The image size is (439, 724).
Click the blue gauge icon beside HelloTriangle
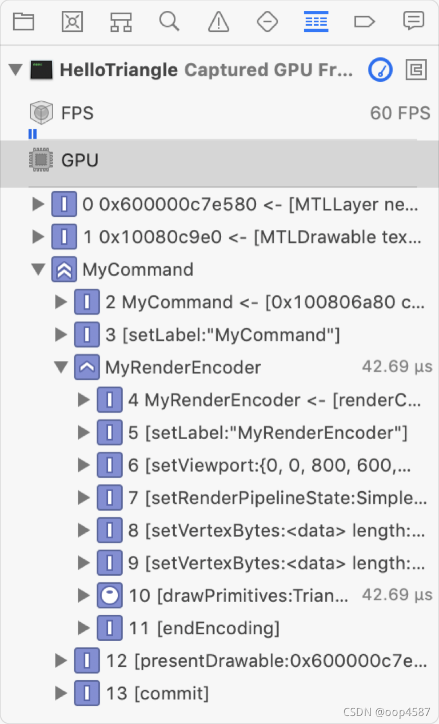click(x=380, y=70)
